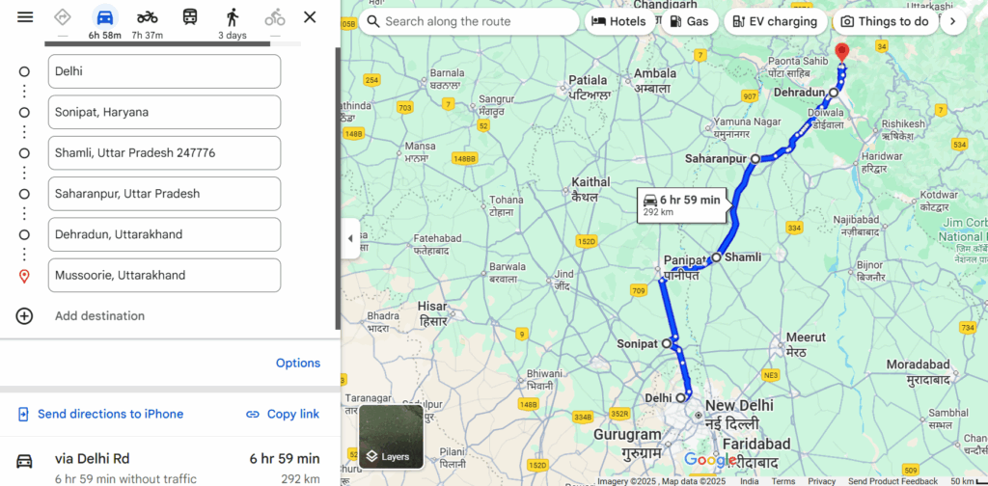This screenshot has height=486, width=988.
Task: Close the directions panel
Action: tap(310, 17)
